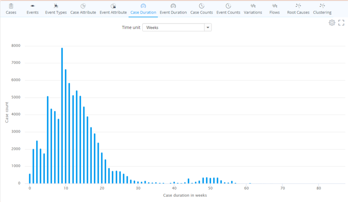Click the Cases clipboard icon
Screen dimensions: 348x202
(11, 6)
